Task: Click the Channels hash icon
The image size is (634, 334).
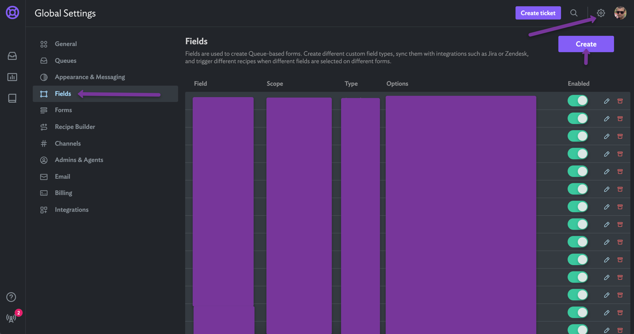Action: point(44,143)
